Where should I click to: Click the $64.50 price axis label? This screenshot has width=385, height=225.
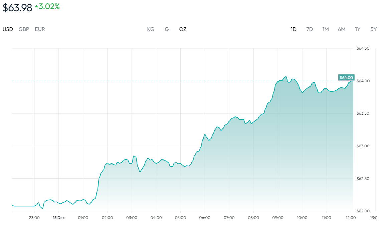[363, 49]
